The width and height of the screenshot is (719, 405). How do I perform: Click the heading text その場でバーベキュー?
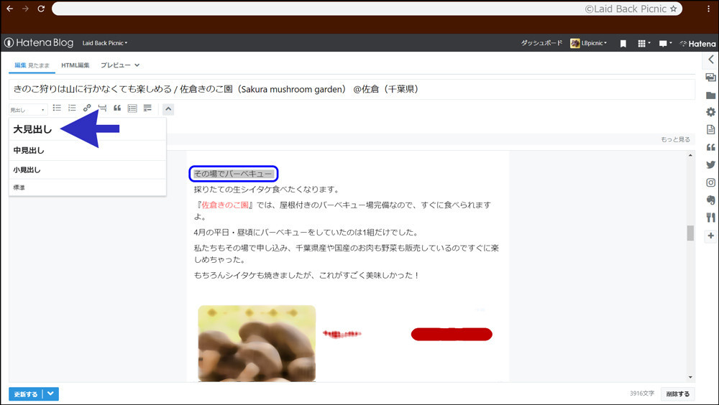[234, 174]
